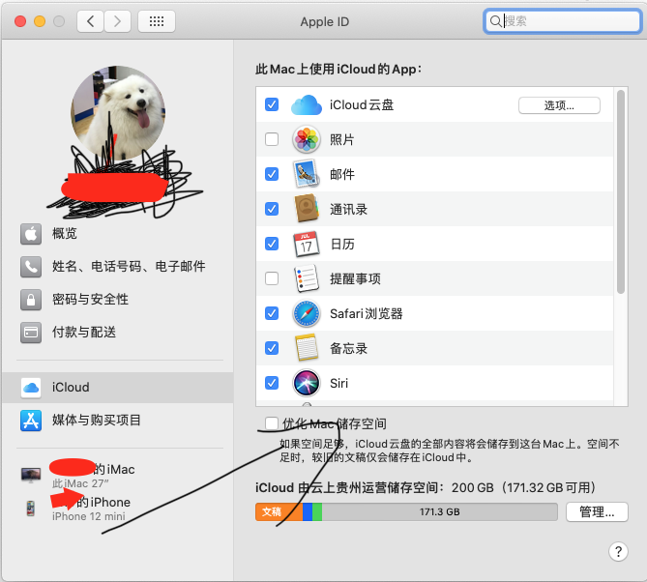Toggle the 日历 checkbox
Viewport: 647px width, 582px height.
pyautogui.click(x=272, y=244)
